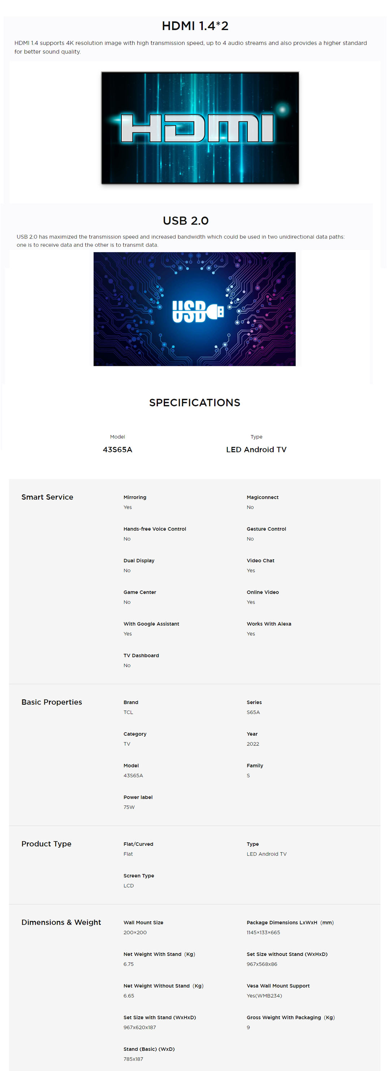
Task: Click the Mirroring spec label
Action: (135, 497)
